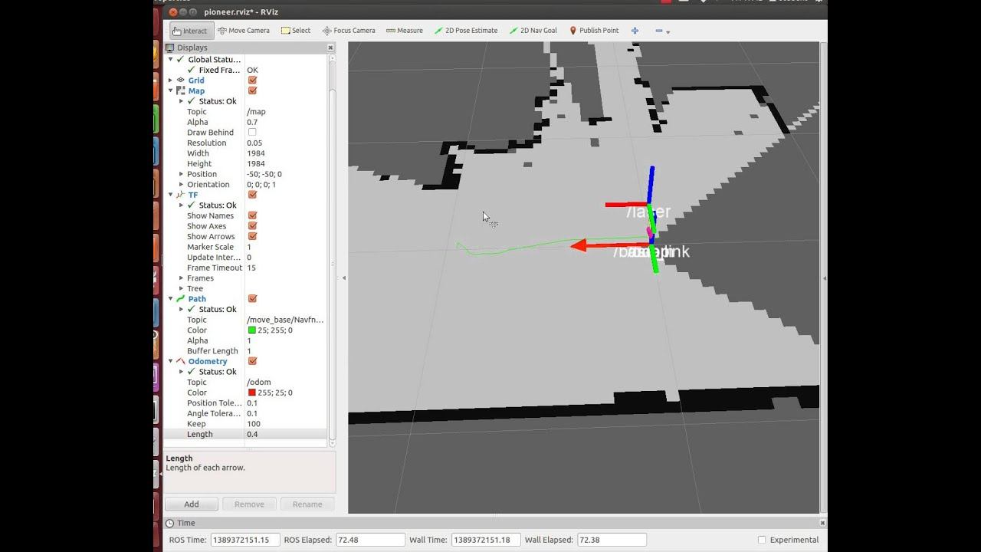Toggle Show Arrows checkbox
This screenshot has height=552, width=981.
pos(252,236)
